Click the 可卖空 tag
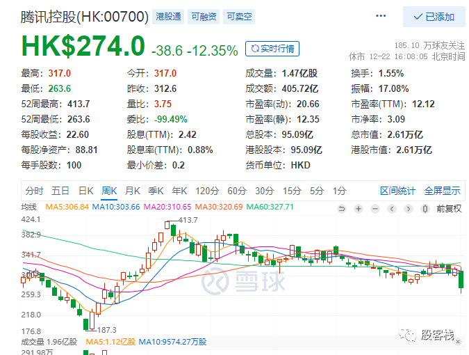Viewport: 469px width, 355px height. click(x=239, y=17)
